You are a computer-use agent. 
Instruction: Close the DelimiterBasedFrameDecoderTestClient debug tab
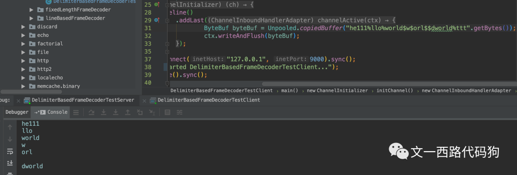[x=144, y=100]
